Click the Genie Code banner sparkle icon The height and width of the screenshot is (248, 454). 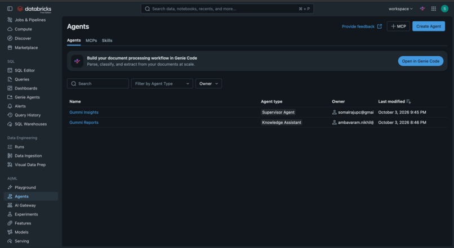tap(77, 61)
